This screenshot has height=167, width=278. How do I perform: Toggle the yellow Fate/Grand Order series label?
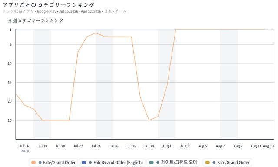tap(233, 162)
